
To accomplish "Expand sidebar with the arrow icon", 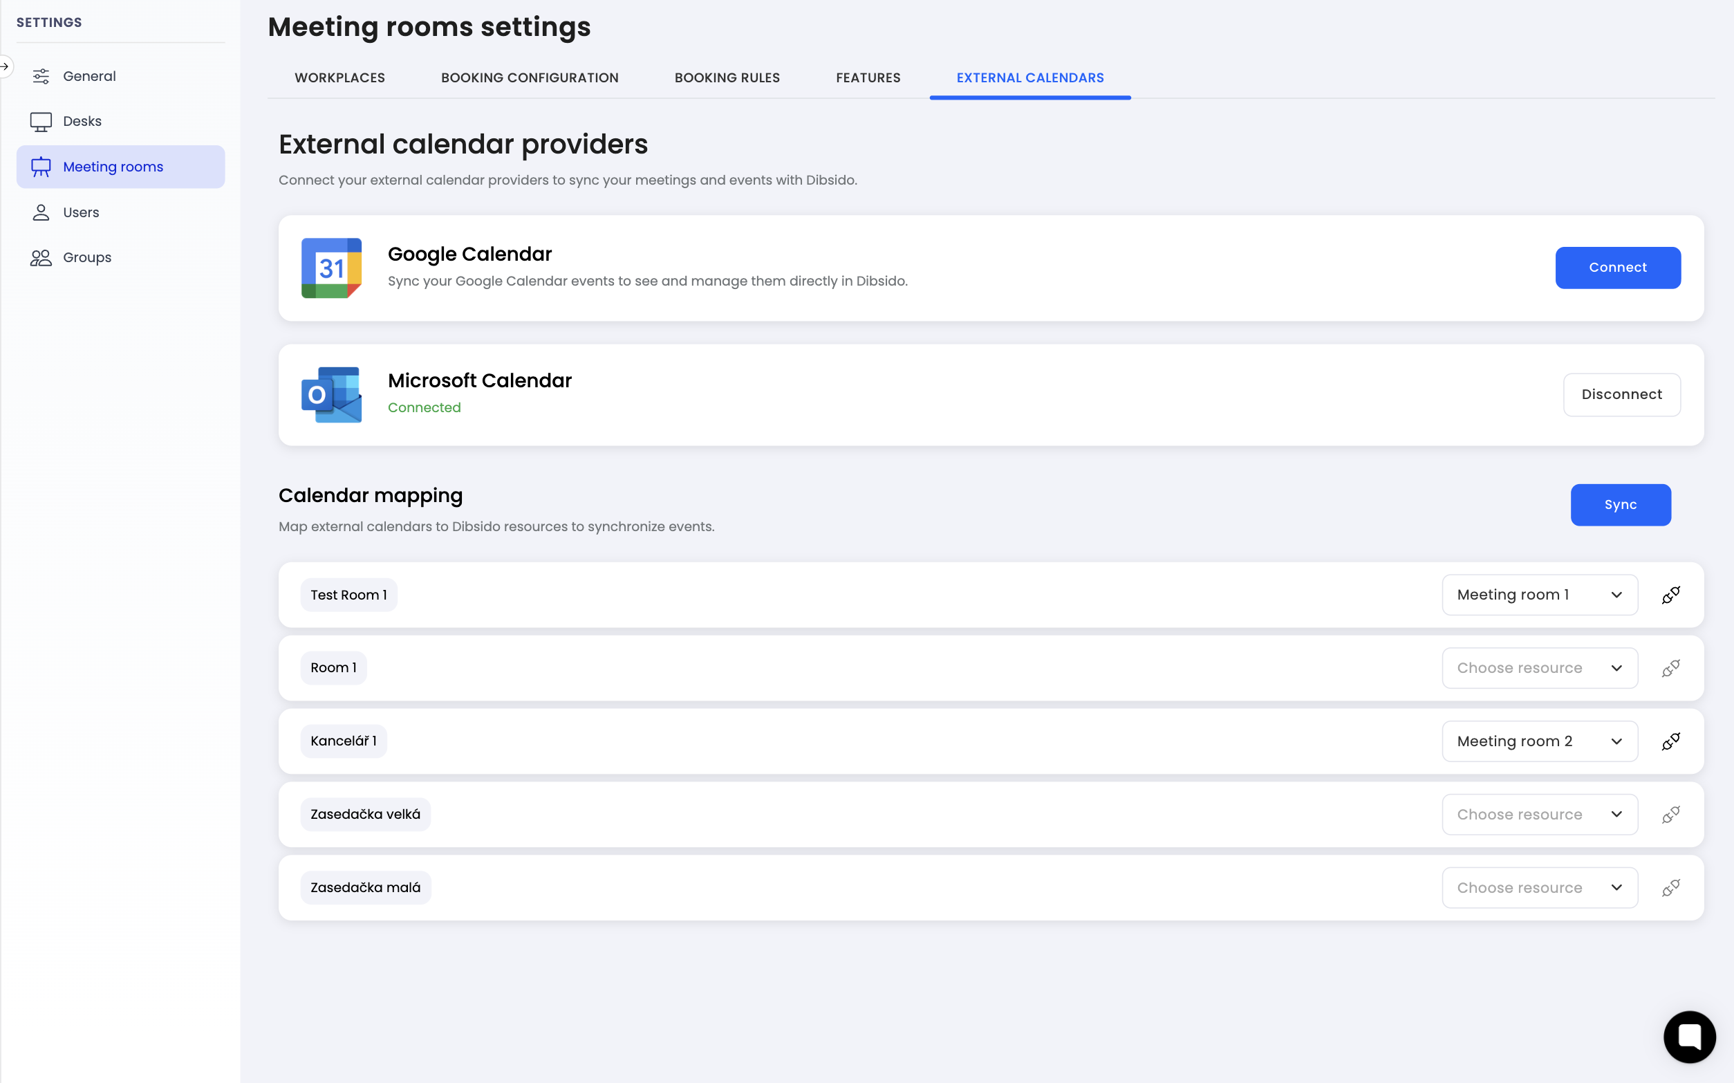I will point(5,66).
